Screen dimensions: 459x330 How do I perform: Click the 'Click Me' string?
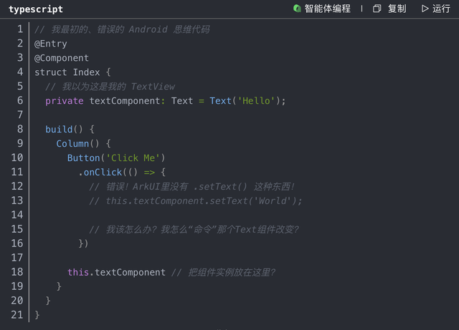(136, 157)
